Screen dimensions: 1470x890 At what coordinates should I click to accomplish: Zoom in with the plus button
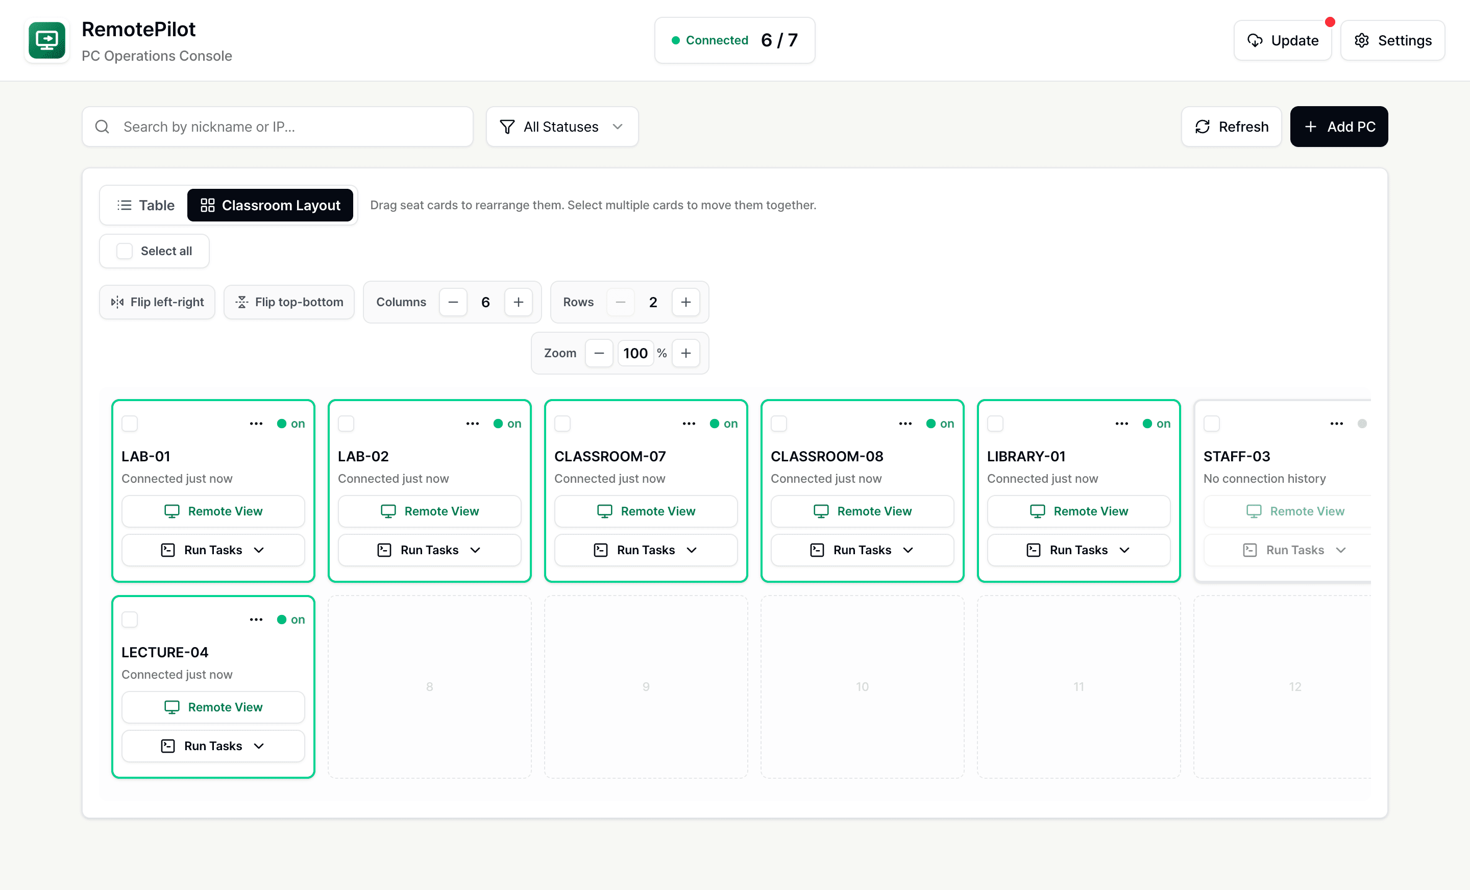click(686, 353)
